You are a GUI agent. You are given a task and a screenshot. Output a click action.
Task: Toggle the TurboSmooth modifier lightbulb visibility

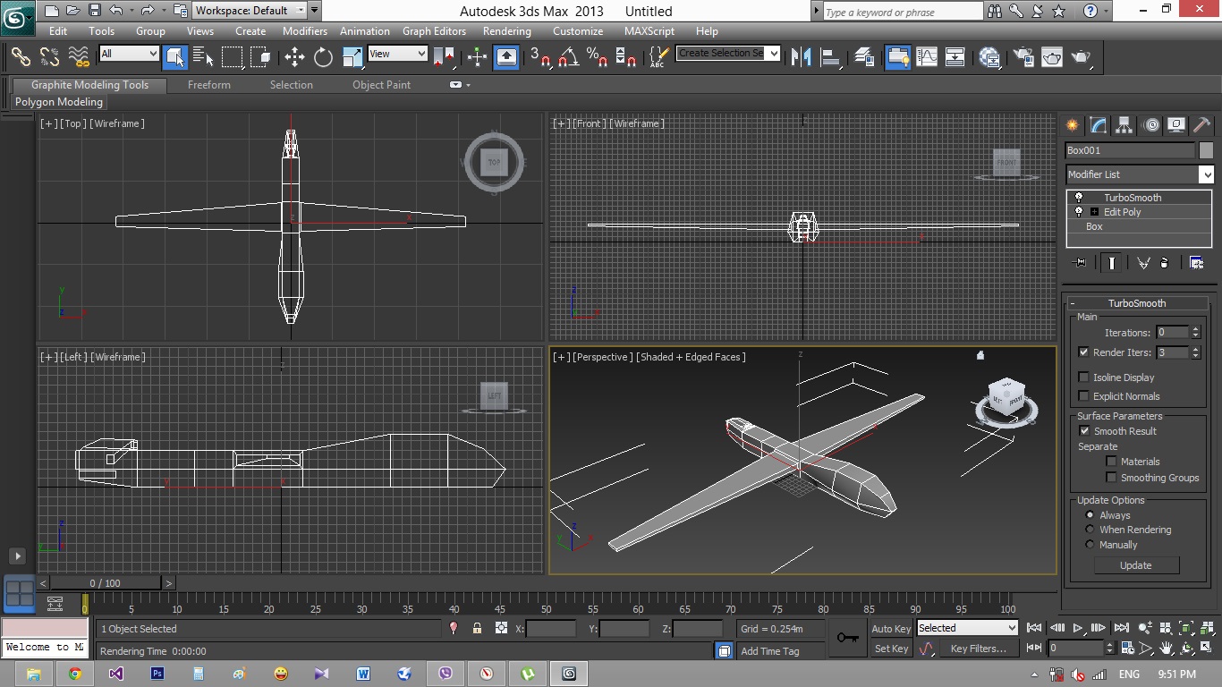pyautogui.click(x=1079, y=198)
